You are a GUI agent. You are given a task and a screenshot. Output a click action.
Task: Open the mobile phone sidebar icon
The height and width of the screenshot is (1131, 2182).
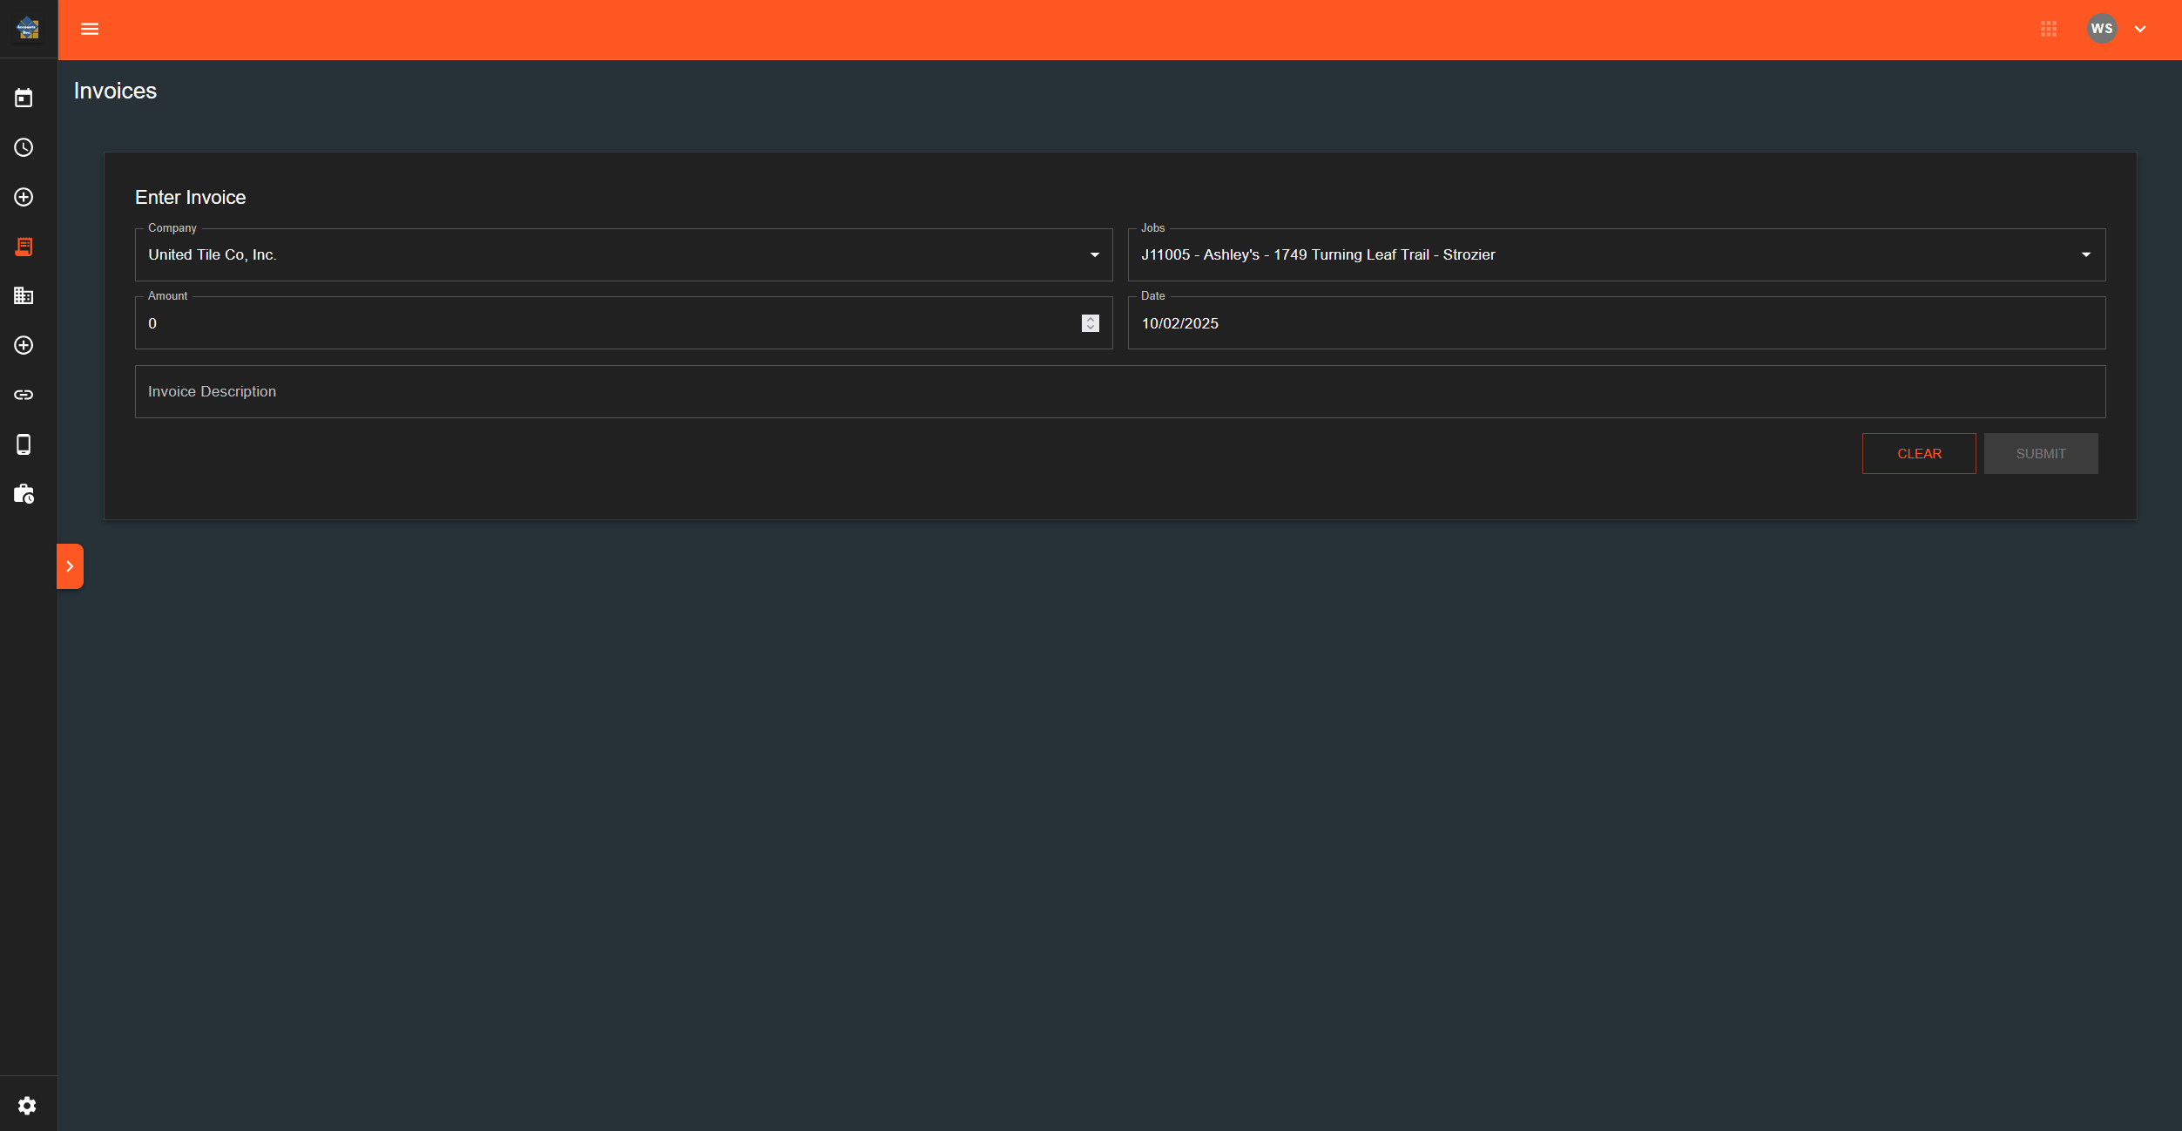click(24, 444)
